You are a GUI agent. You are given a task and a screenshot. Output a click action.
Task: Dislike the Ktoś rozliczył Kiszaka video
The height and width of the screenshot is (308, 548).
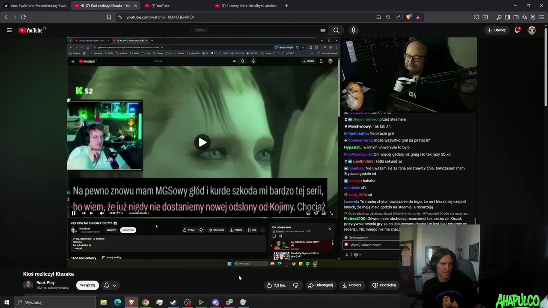[x=295, y=285]
